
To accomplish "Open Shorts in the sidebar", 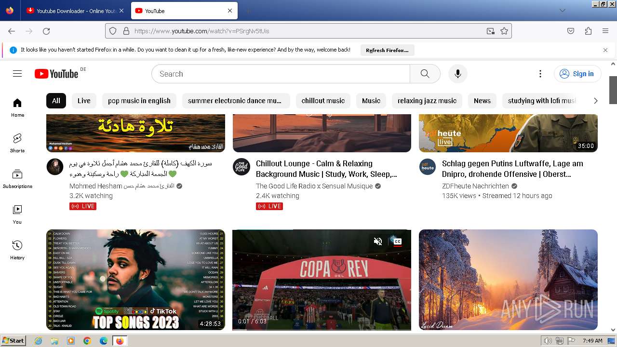I will point(17,143).
